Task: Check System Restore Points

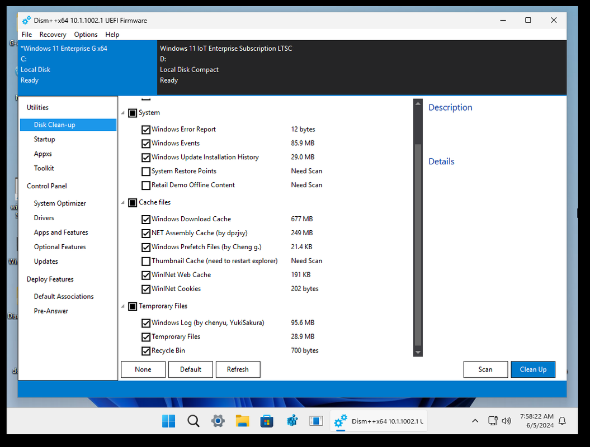Action: click(146, 172)
